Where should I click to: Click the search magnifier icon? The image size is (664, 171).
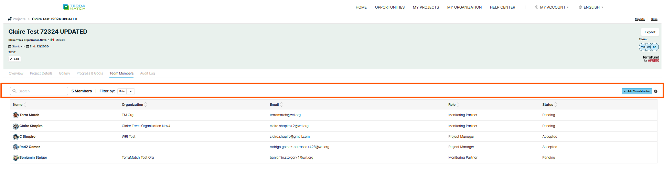pyautogui.click(x=14, y=91)
